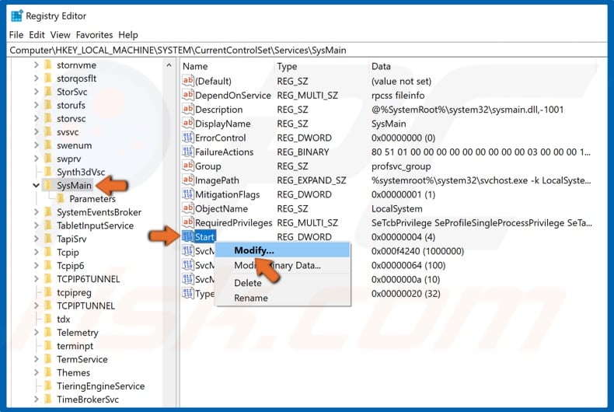Choose Delete from the context menu

(x=282, y=283)
